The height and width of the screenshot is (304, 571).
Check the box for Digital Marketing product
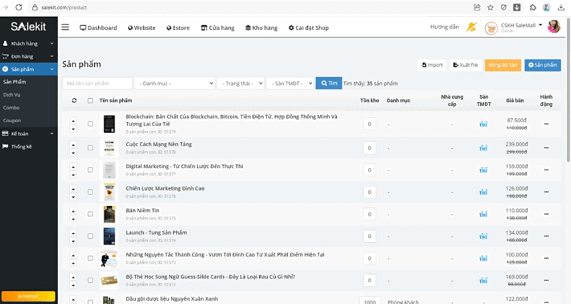[90, 170]
